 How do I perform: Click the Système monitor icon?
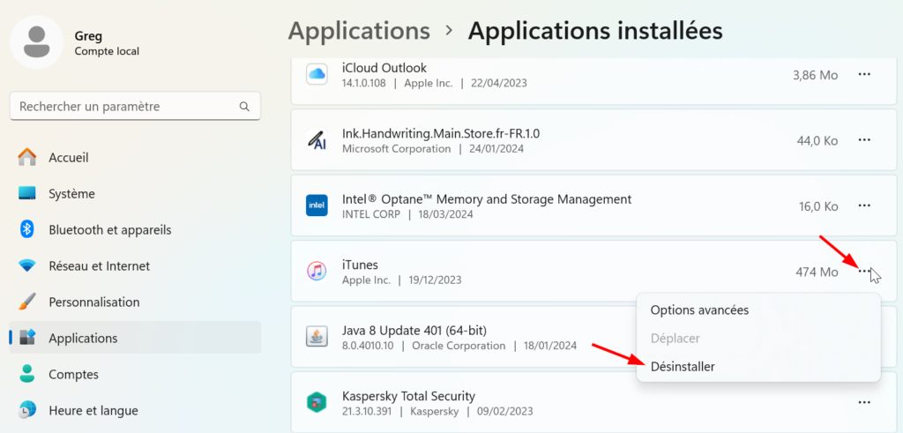(27, 193)
